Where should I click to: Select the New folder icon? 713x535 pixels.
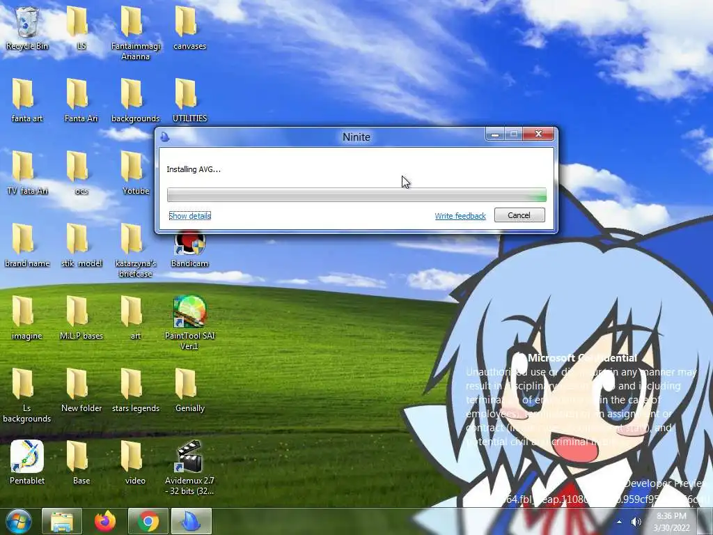pyautogui.click(x=81, y=390)
